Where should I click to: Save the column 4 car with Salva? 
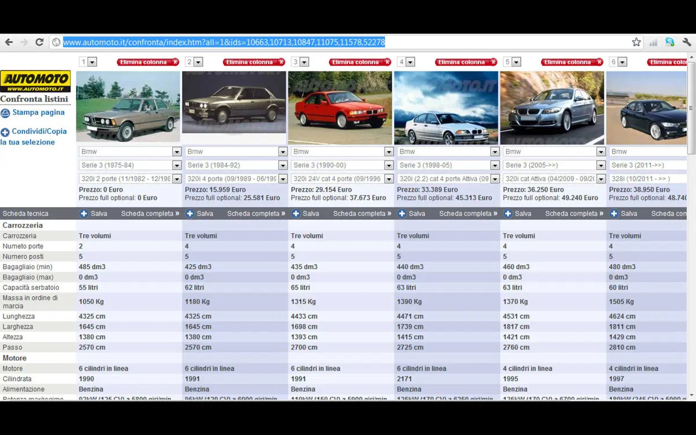(412, 213)
